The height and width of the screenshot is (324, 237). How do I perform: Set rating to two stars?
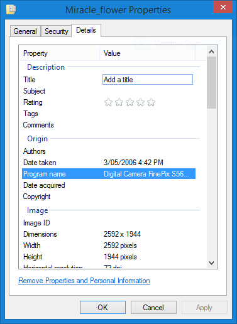(x=119, y=102)
